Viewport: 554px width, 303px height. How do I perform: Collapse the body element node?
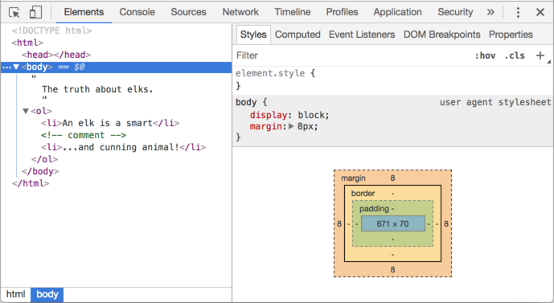point(16,67)
